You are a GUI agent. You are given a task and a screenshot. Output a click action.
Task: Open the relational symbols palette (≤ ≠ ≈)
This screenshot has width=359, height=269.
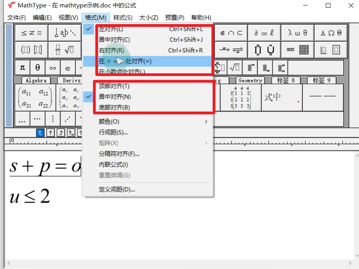[31, 33]
